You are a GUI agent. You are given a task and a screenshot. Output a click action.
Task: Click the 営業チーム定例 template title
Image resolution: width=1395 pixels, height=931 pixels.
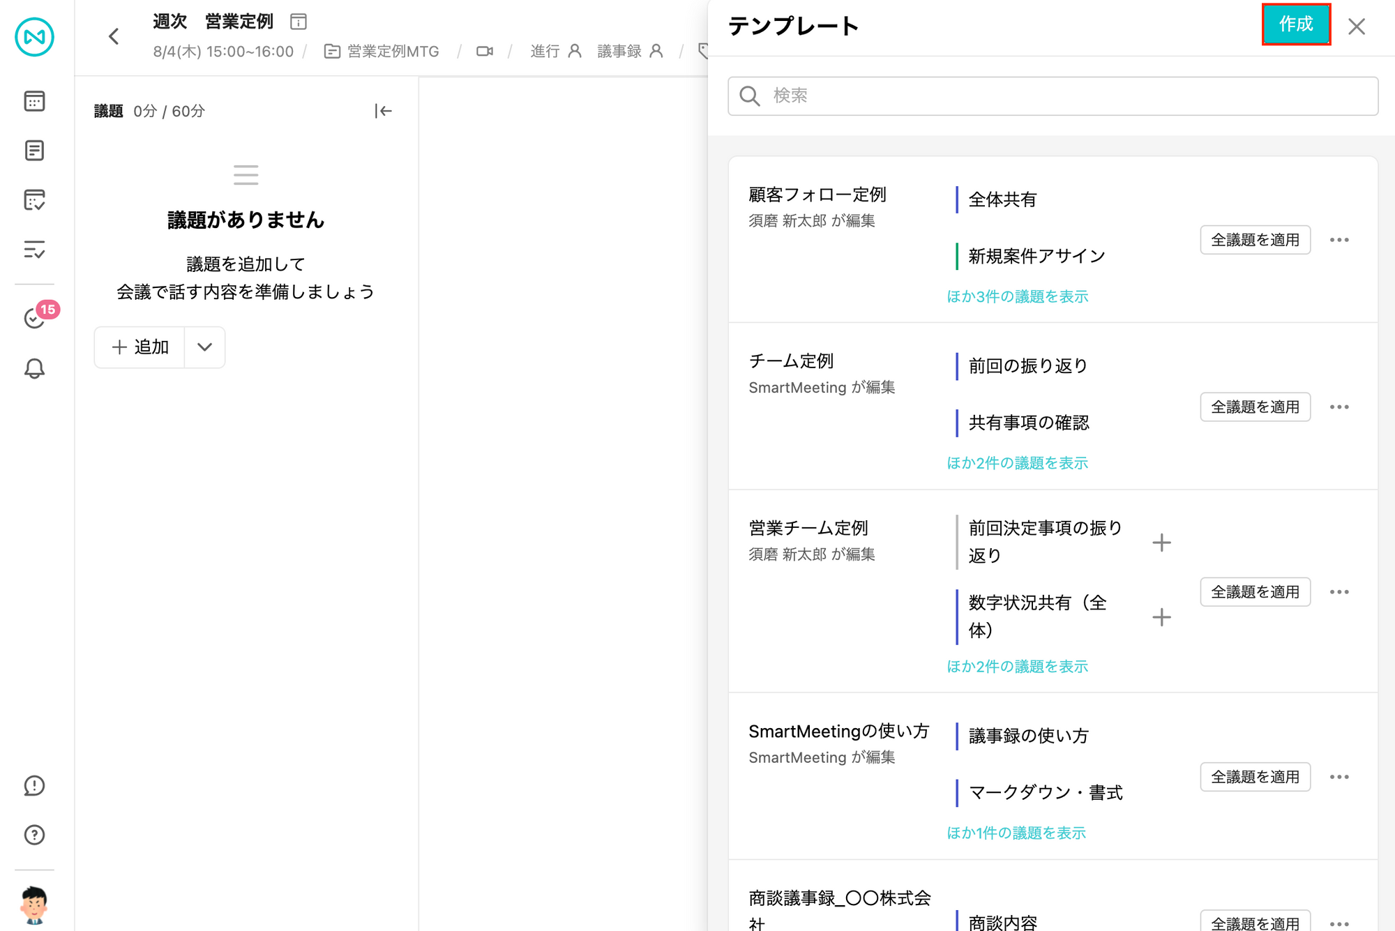(808, 528)
